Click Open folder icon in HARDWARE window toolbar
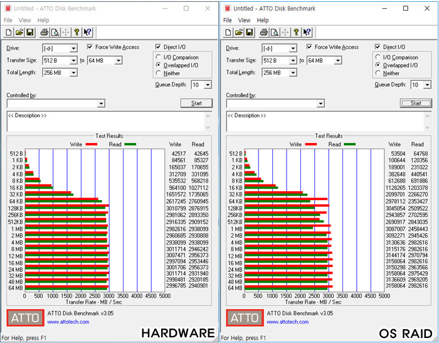 tap(19, 33)
